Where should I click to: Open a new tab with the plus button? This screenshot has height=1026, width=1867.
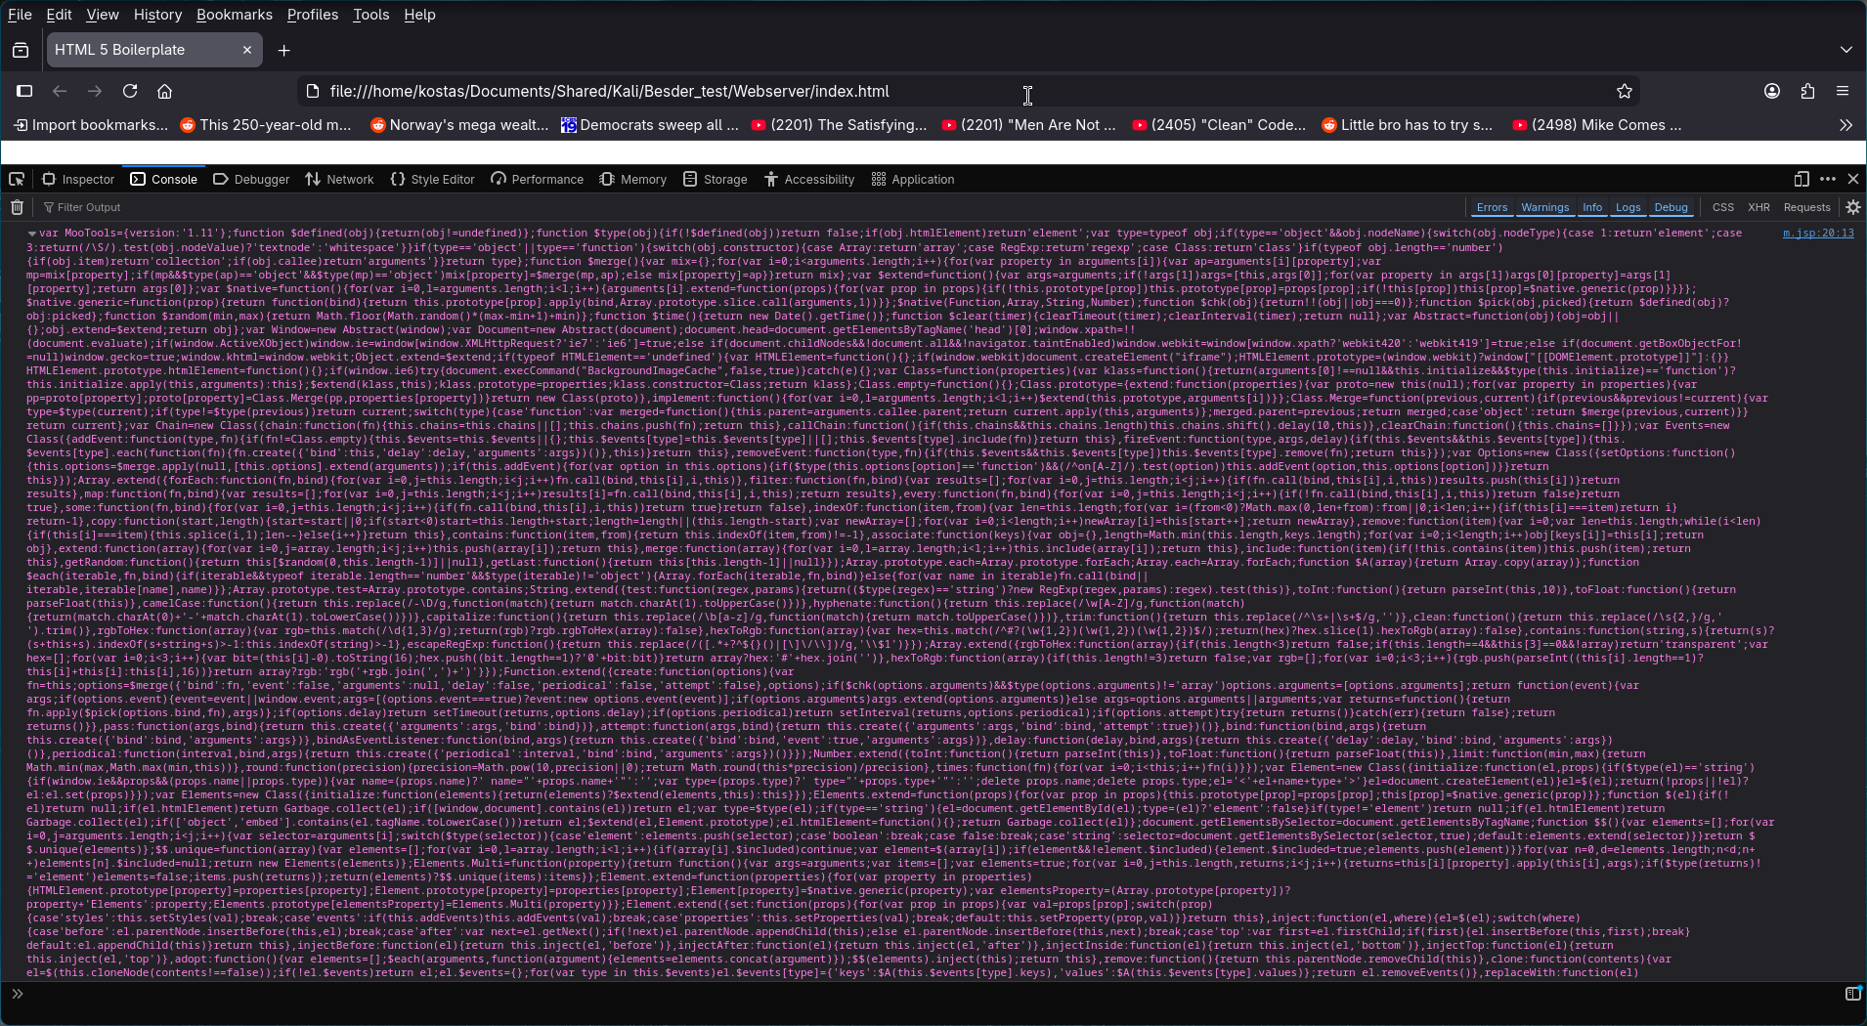(x=284, y=50)
